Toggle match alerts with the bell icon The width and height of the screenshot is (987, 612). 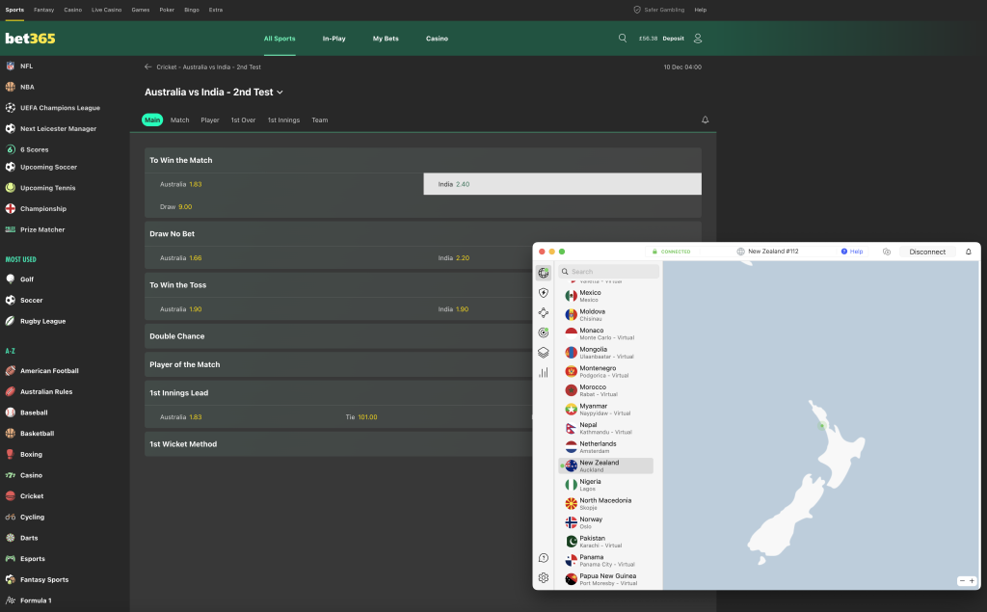click(705, 120)
